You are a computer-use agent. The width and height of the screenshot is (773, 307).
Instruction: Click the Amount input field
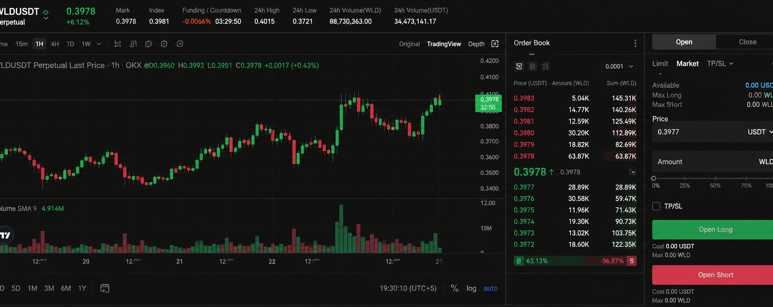[x=713, y=162]
